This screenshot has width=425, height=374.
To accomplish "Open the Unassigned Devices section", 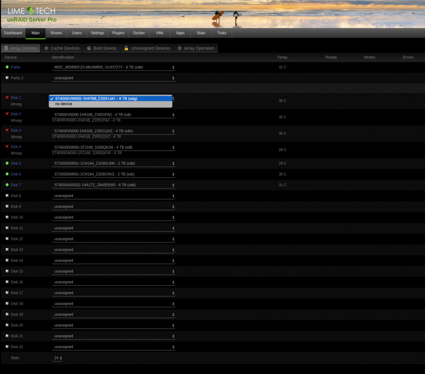I will click(147, 48).
